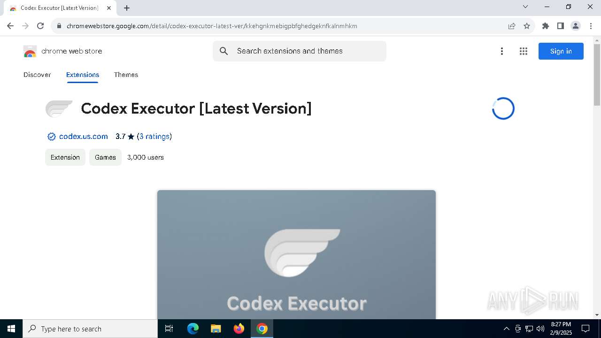Select the Extensions tab
Image resolution: width=601 pixels, height=338 pixels.
pos(83,75)
